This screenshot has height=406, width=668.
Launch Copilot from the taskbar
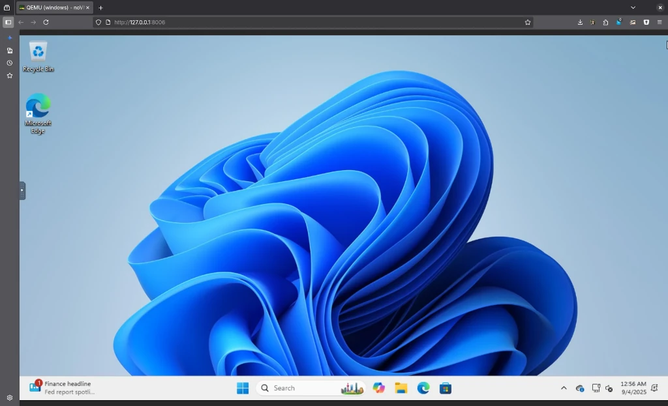click(379, 388)
